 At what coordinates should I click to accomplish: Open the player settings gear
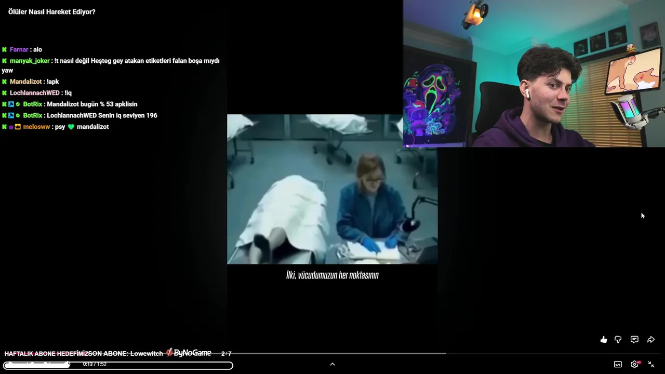click(x=634, y=364)
